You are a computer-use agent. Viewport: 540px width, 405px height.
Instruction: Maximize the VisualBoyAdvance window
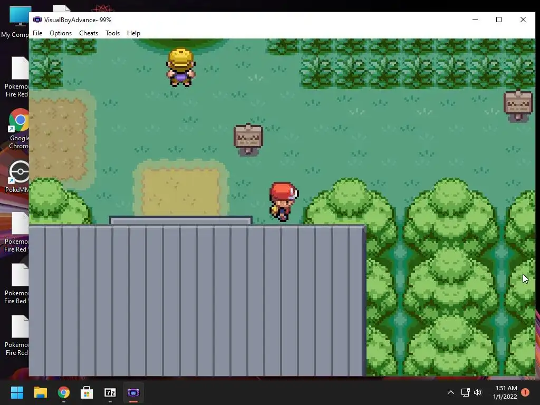pyautogui.click(x=499, y=20)
